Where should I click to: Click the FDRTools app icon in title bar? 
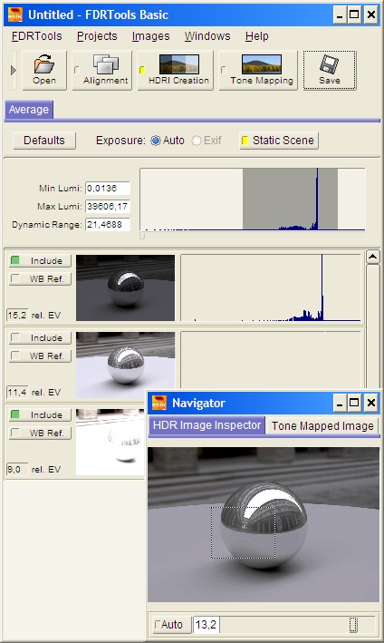pos(15,15)
